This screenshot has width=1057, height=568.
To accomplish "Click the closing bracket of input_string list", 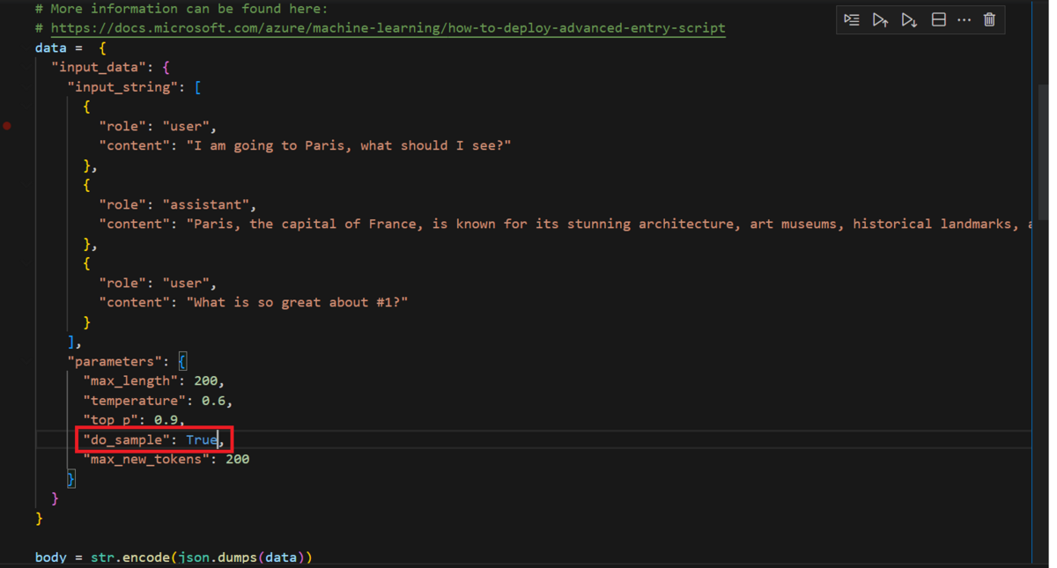I will click(x=71, y=342).
